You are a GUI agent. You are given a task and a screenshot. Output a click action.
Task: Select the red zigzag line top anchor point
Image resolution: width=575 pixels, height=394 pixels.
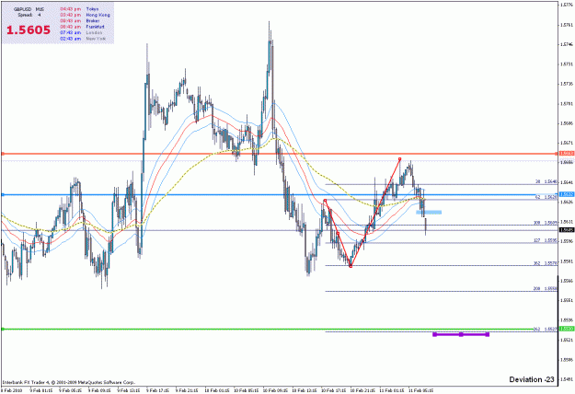point(399,159)
